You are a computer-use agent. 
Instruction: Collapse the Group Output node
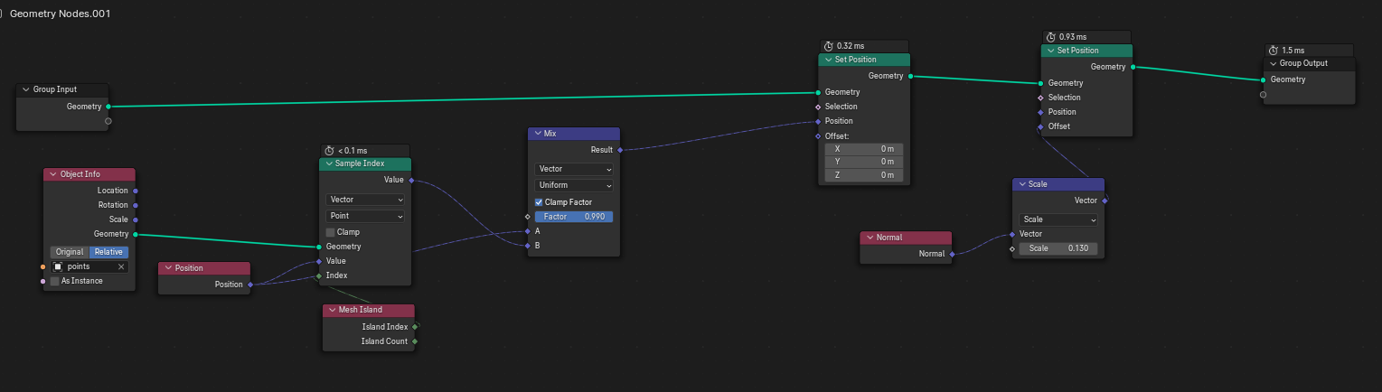pyautogui.click(x=1274, y=64)
